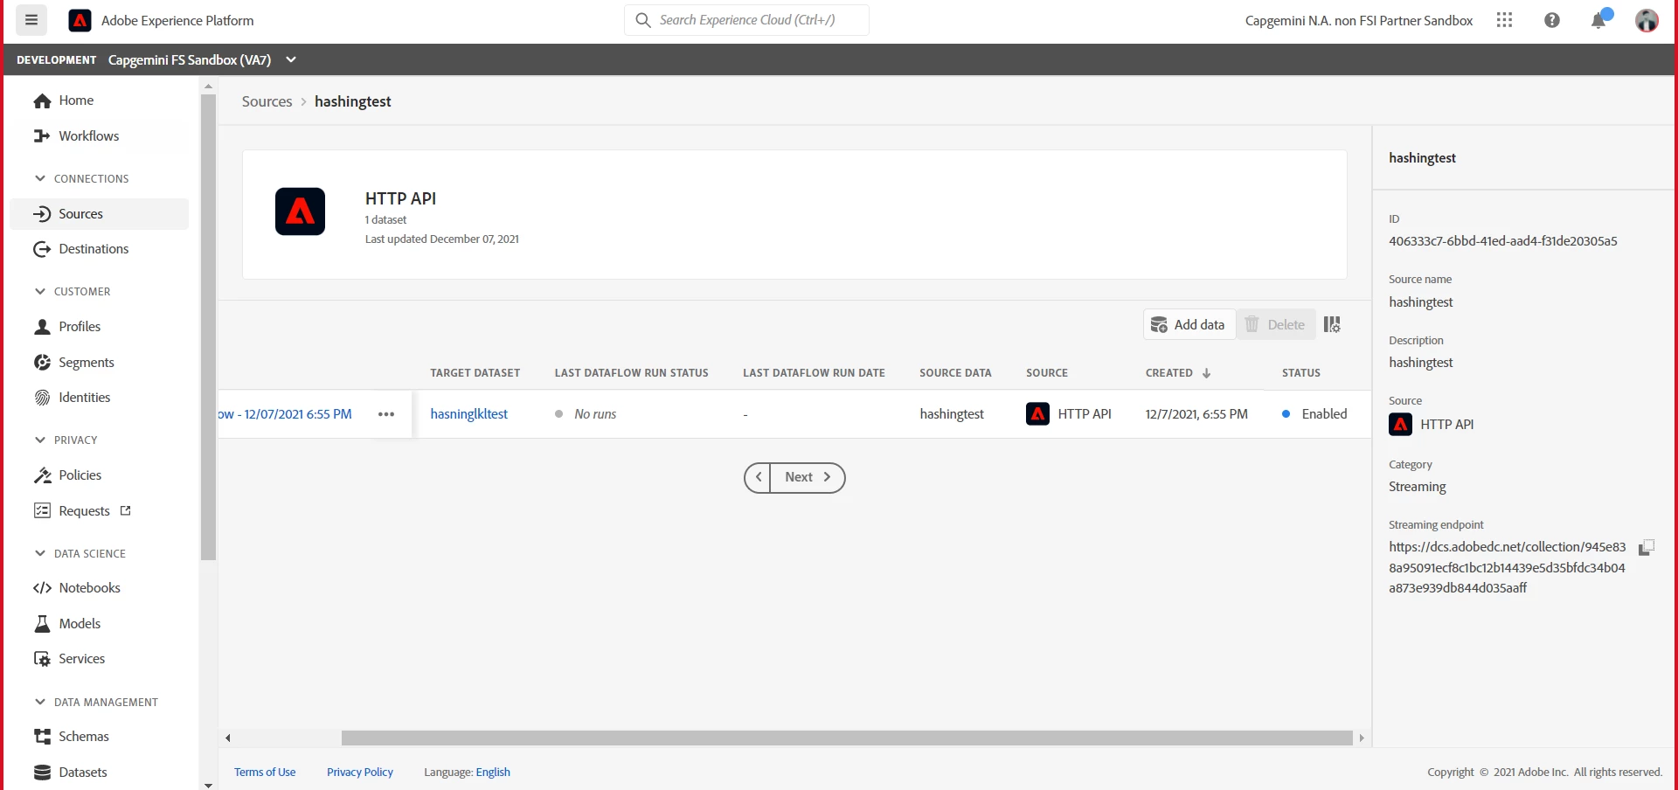Click the Next page button

pyautogui.click(x=808, y=477)
